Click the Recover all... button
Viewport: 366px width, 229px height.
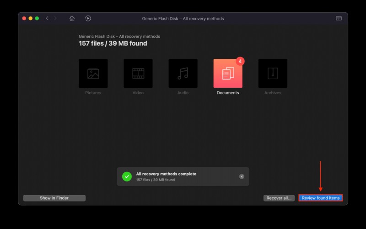pos(279,198)
